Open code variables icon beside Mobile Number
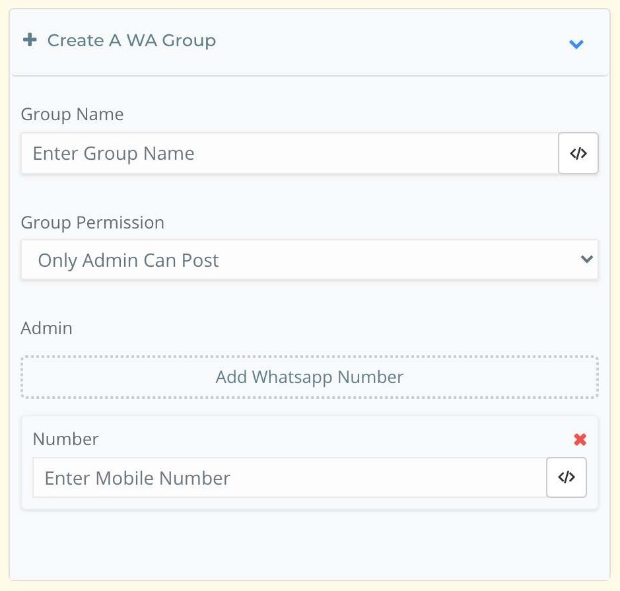 tap(567, 477)
